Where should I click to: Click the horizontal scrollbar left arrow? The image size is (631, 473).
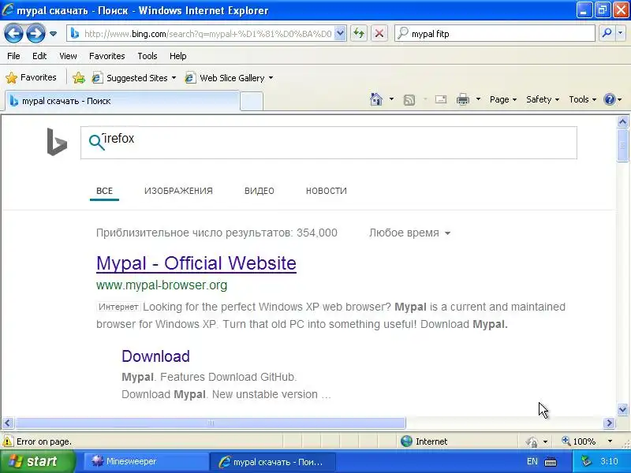click(8, 423)
